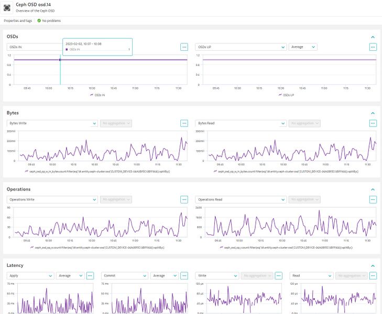The width and height of the screenshot is (382, 314).
Task: Collapse the Latency section
Action: [373, 266]
